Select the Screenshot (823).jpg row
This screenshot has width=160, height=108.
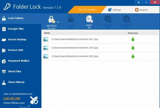[101, 56]
